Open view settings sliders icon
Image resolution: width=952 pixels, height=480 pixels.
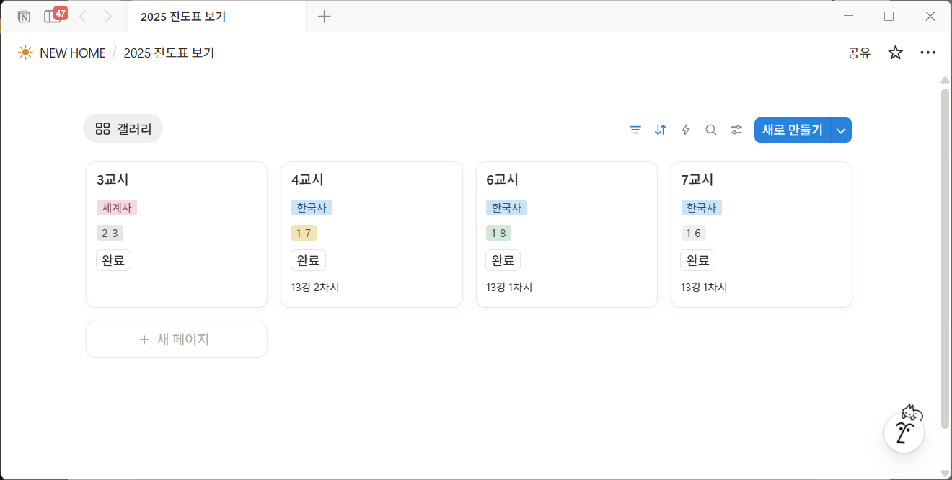(736, 130)
